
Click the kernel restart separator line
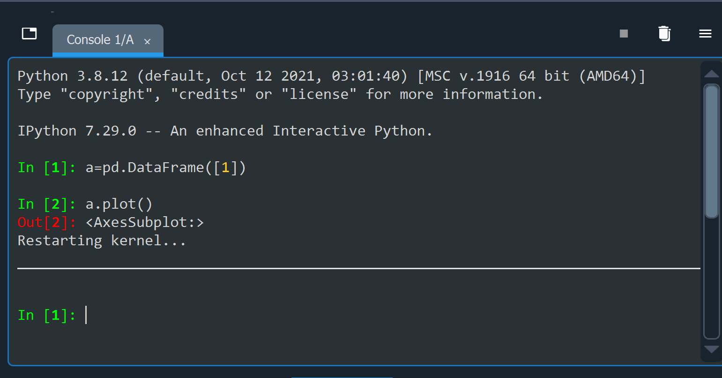[358, 268]
